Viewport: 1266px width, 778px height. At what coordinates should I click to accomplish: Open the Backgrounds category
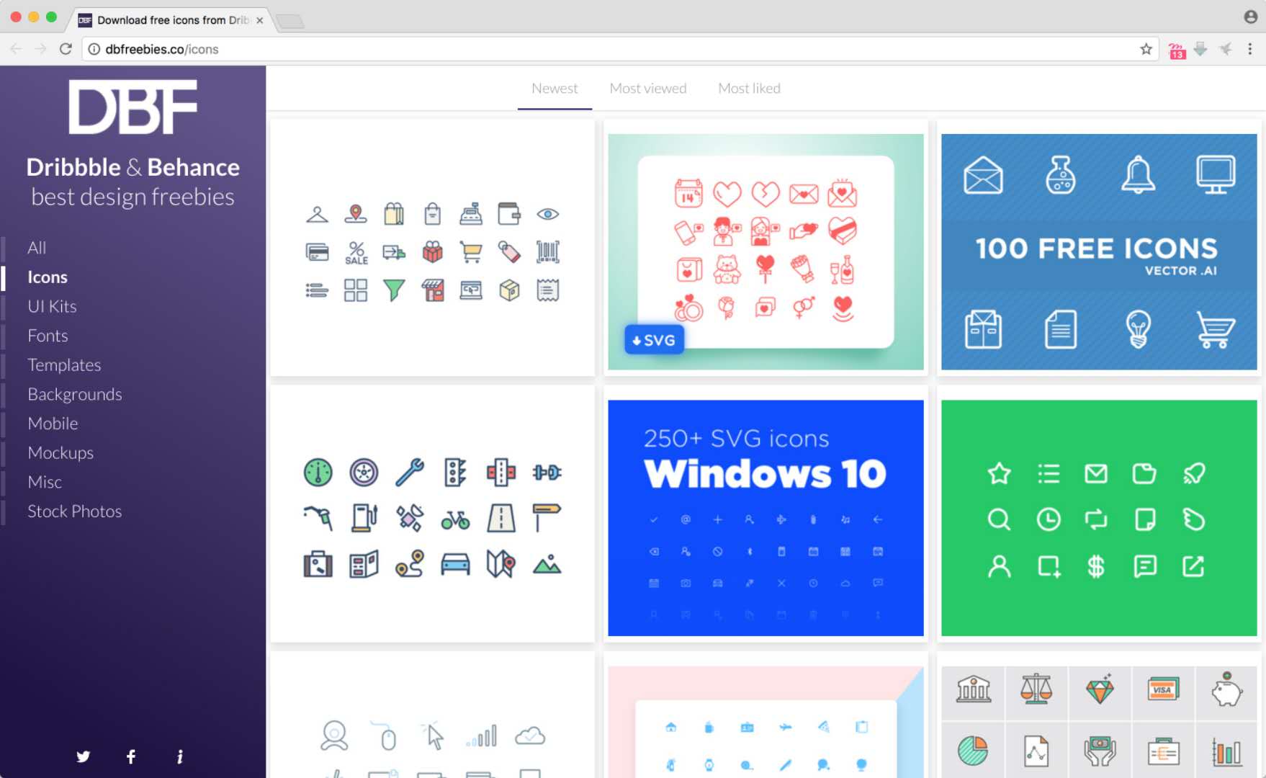coord(75,394)
